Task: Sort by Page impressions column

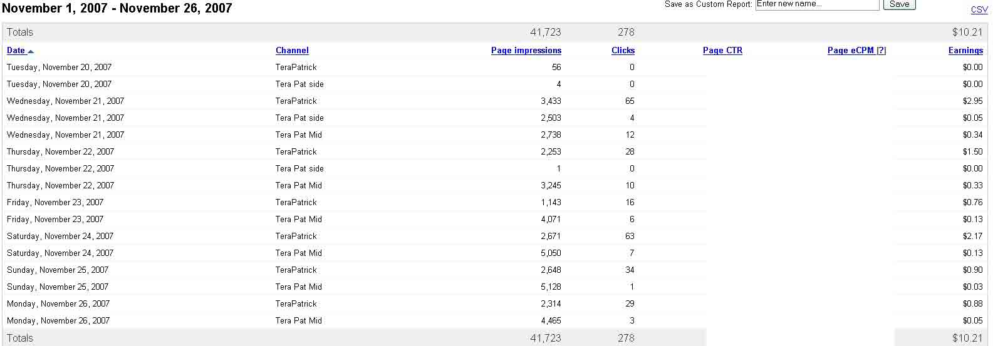Action: [x=526, y=51]
